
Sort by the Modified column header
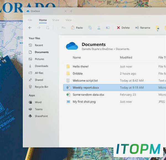pos(126,57)
